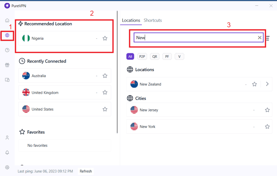Connect to recommended location Nigeria
The height and width of the screenshot is (176, 277).
pyautogui.click(x=65, y=38)
